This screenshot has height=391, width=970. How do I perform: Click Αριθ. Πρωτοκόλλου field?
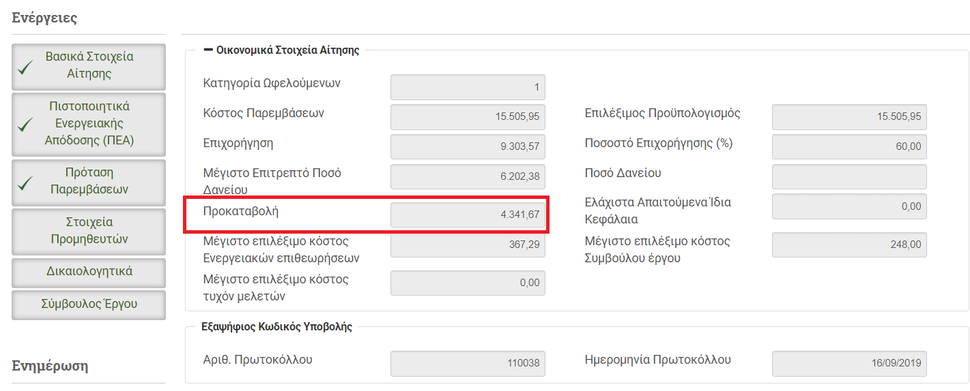coord(468,364)
